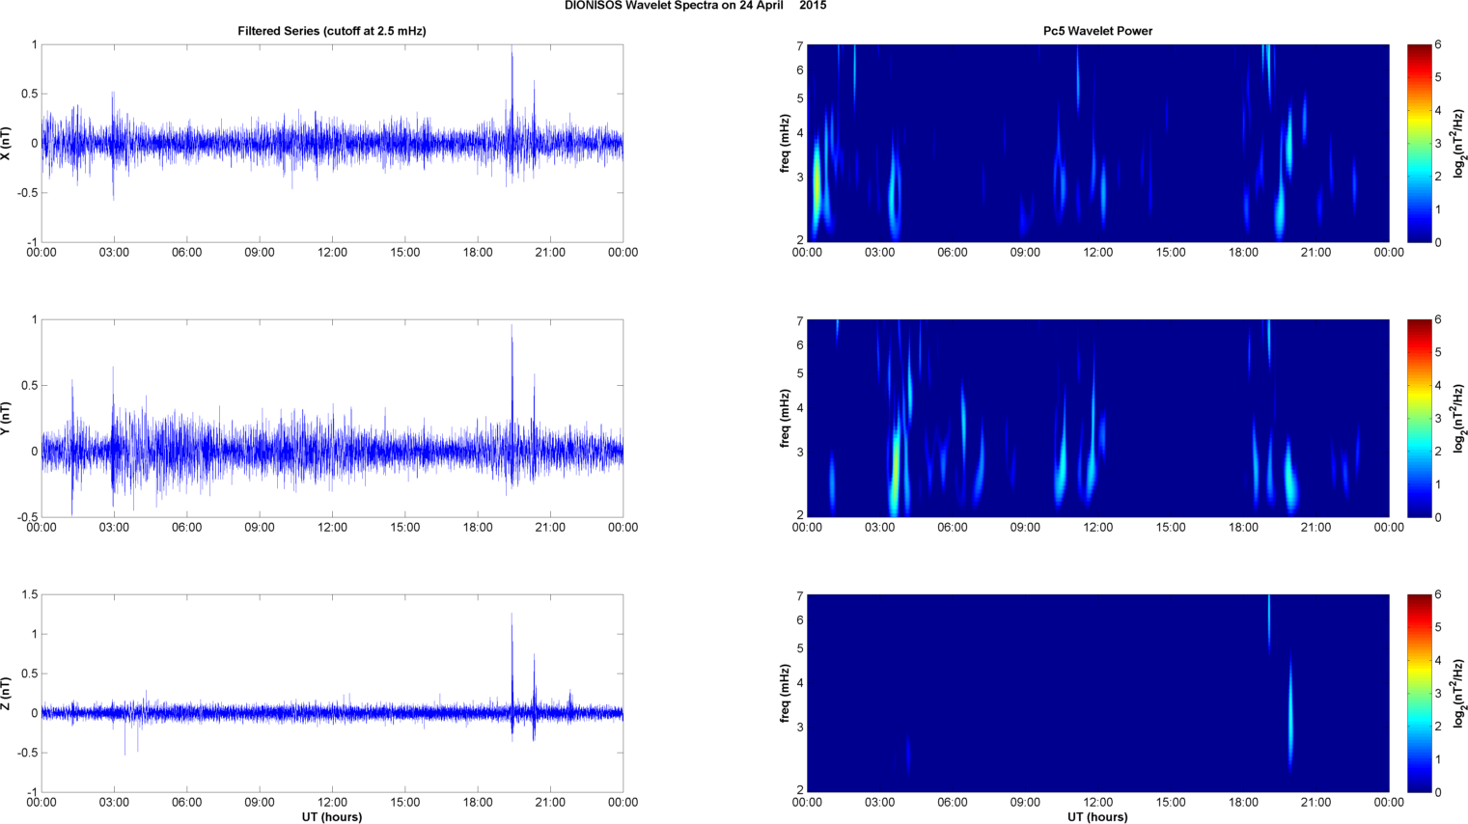Click log2(nT²/Hz) label beside middle colorbar

coord(1460,418)
